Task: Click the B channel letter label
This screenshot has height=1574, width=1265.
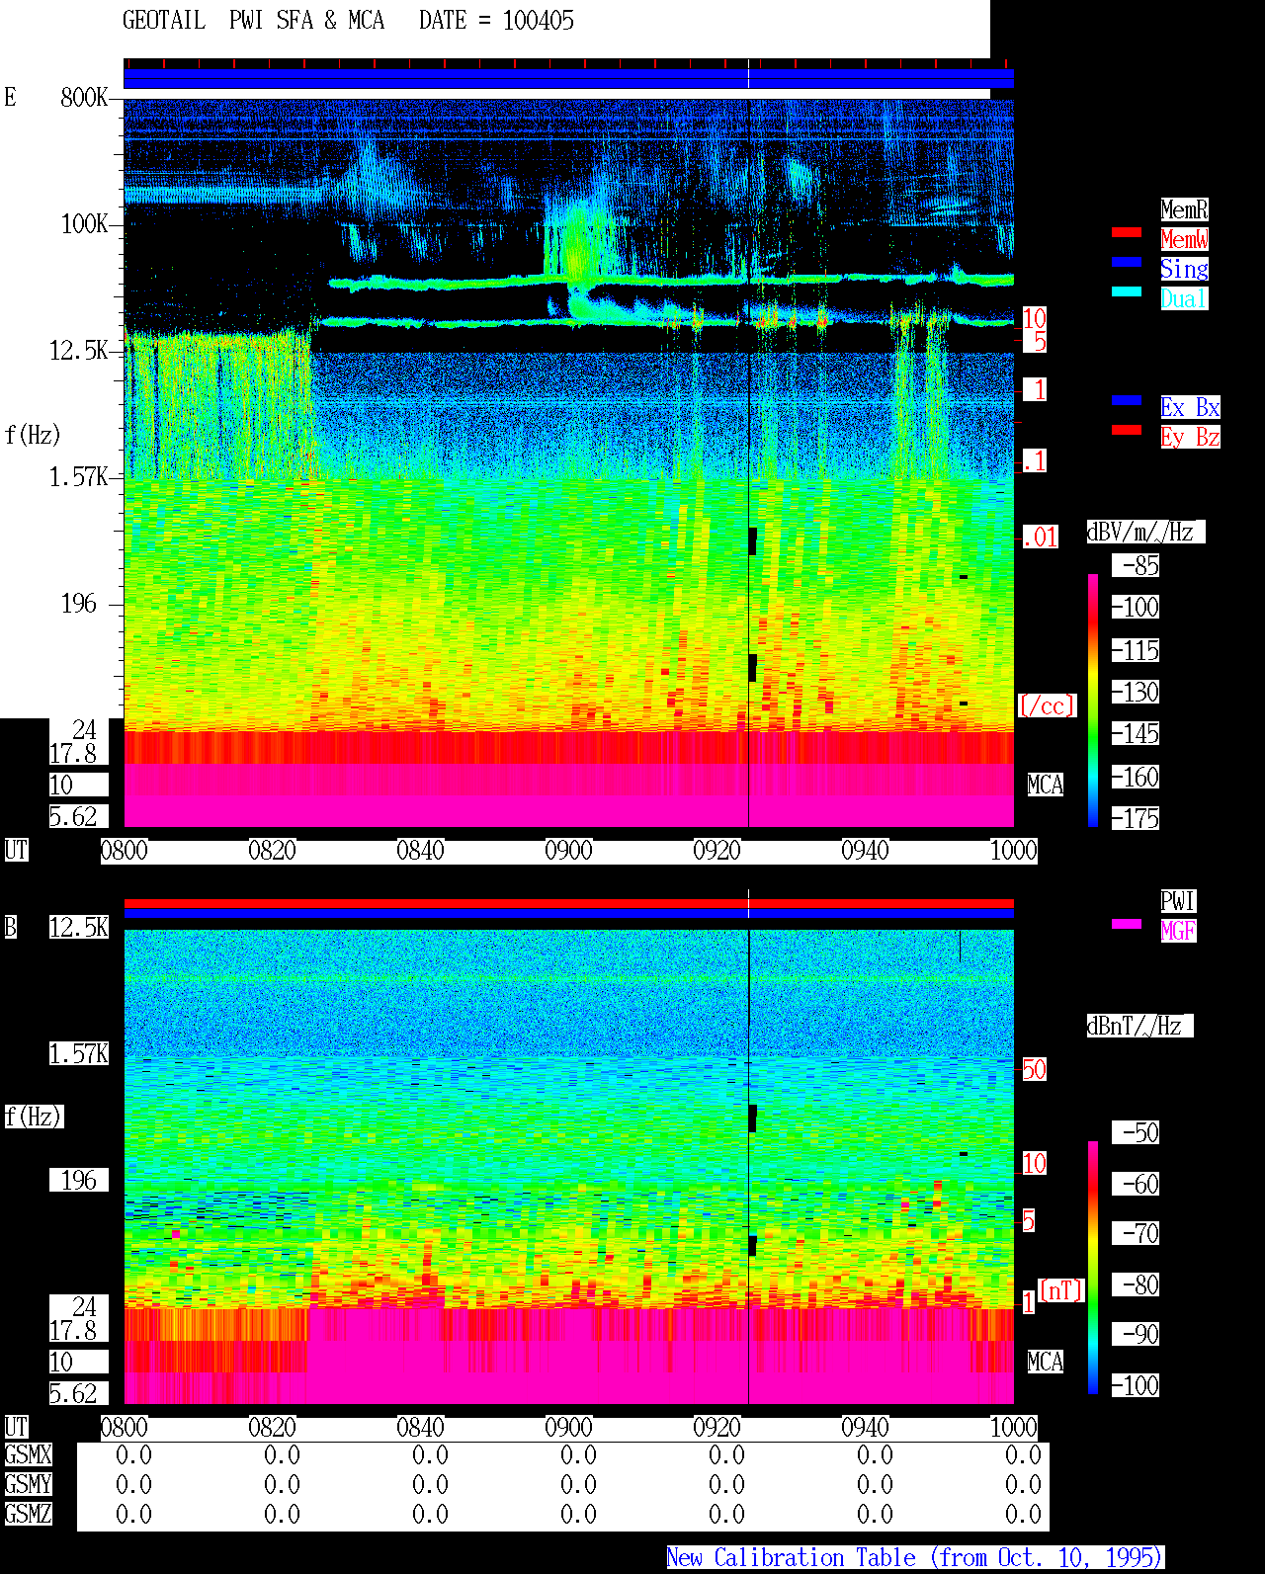Action: tap(10, 927)
